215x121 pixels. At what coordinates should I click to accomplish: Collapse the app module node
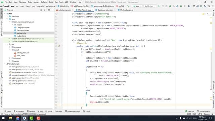pos(5,13)
